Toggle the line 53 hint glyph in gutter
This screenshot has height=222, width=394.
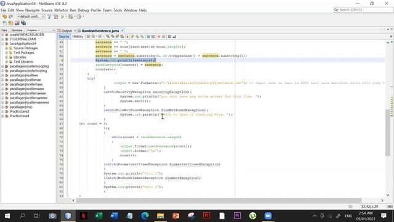(x=62, y=60)
